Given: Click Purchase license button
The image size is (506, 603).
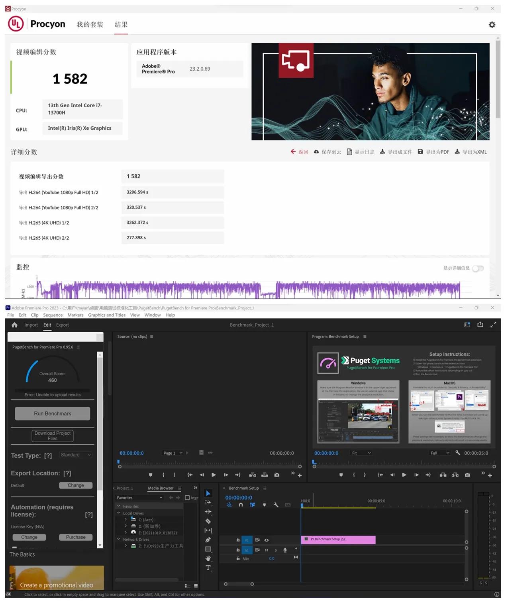Looking at the screenshot, I should (x=76, y=537).
